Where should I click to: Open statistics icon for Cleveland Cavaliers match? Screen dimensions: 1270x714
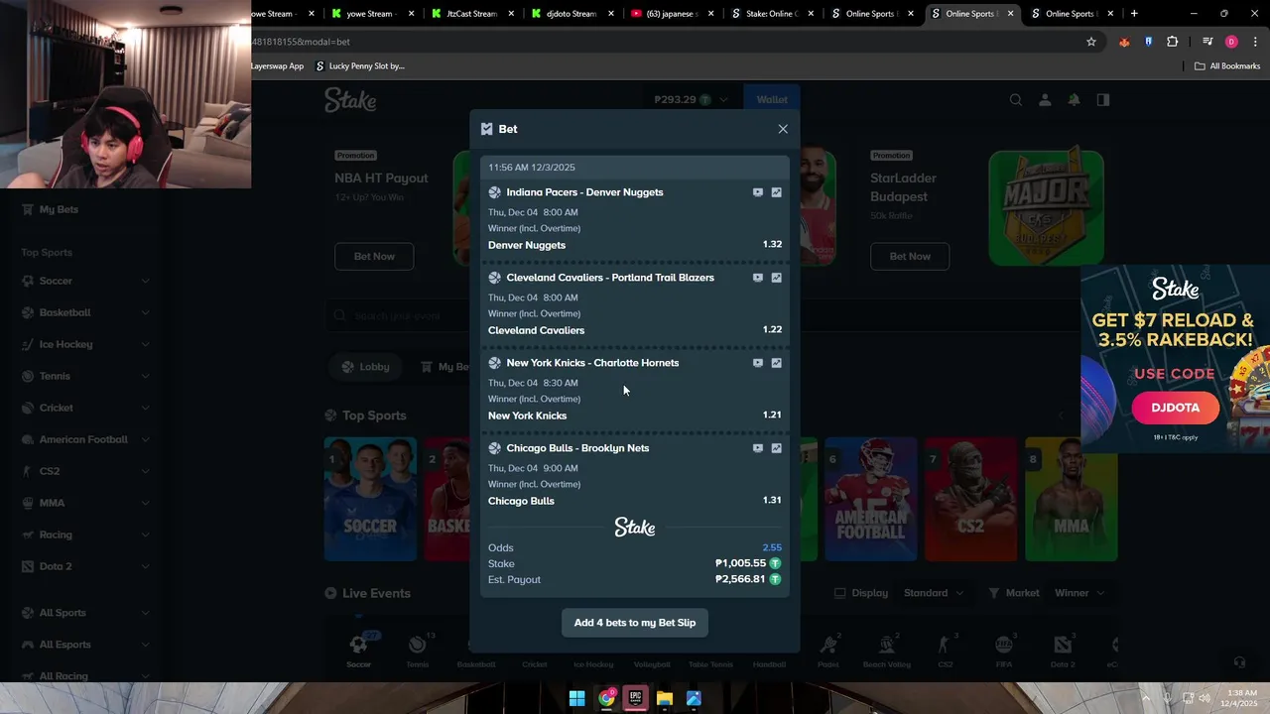776,278
